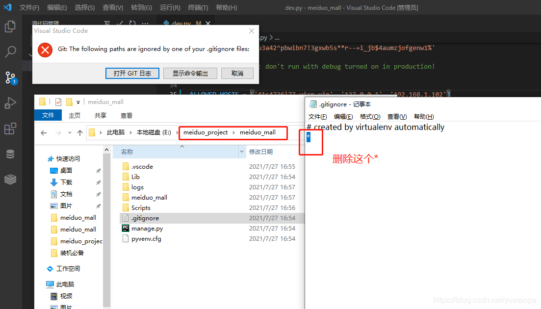
Task: Open Source Control view with badge
Action: (10, 78)
